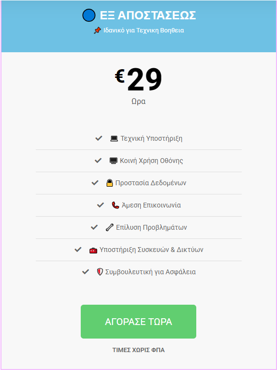
Task: Click the Υποστήριξη Συσκευών & Δικτύων feature text
Action: [151, 250]
